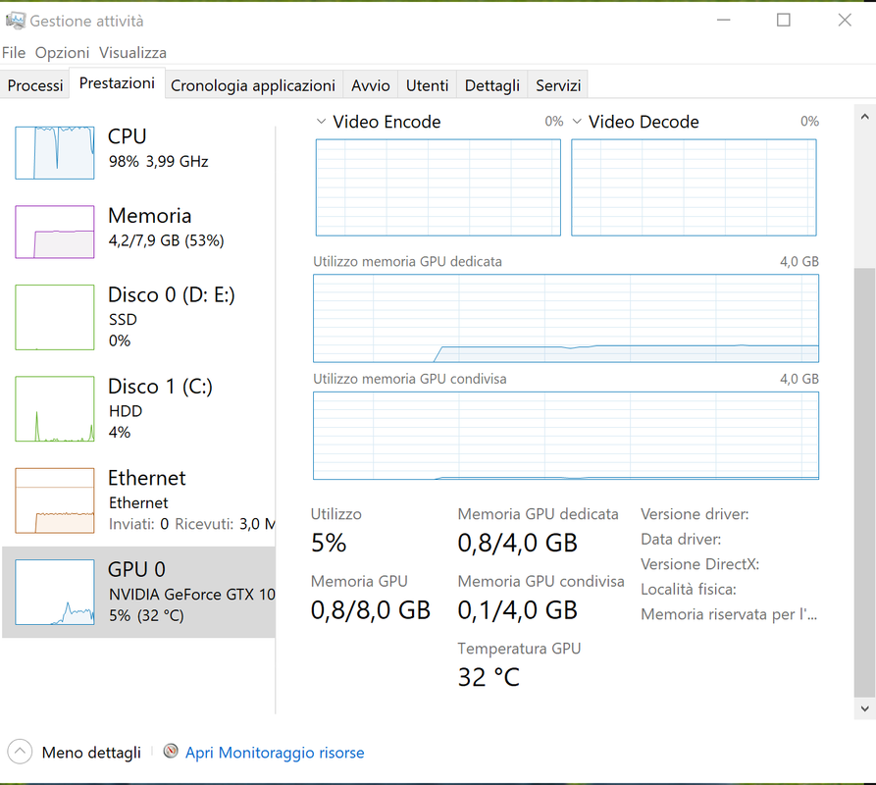The width and height of the screenshot is (876, 785).
Task: Switch to the Avvio tab
Action: point(371,85)
